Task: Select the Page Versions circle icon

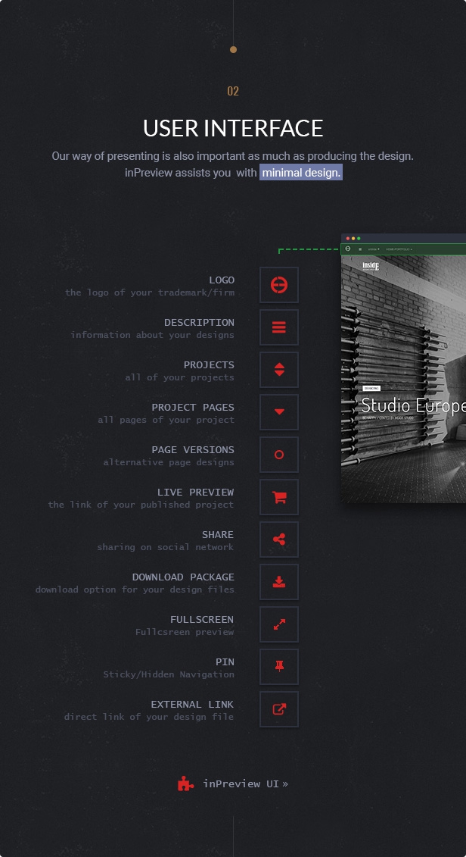Action: click(279, 455)
